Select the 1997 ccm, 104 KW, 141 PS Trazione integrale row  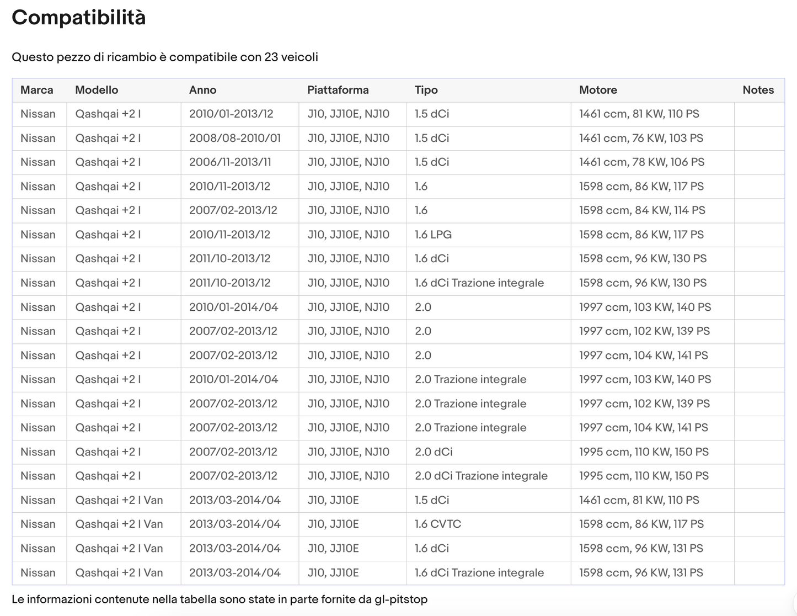pos(398,428)
